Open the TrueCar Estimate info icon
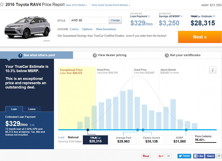 (x=214, y=16)
